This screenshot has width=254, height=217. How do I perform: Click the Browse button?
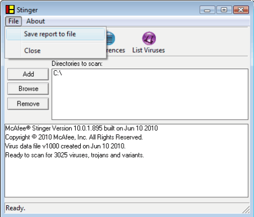pyautogui.click(x=28, y=89)
